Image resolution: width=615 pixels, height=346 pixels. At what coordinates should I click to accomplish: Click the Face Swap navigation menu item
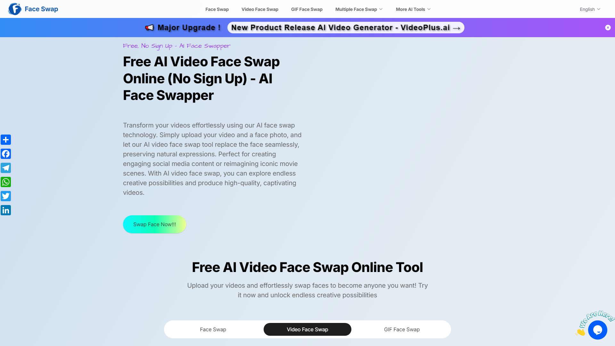217,9
